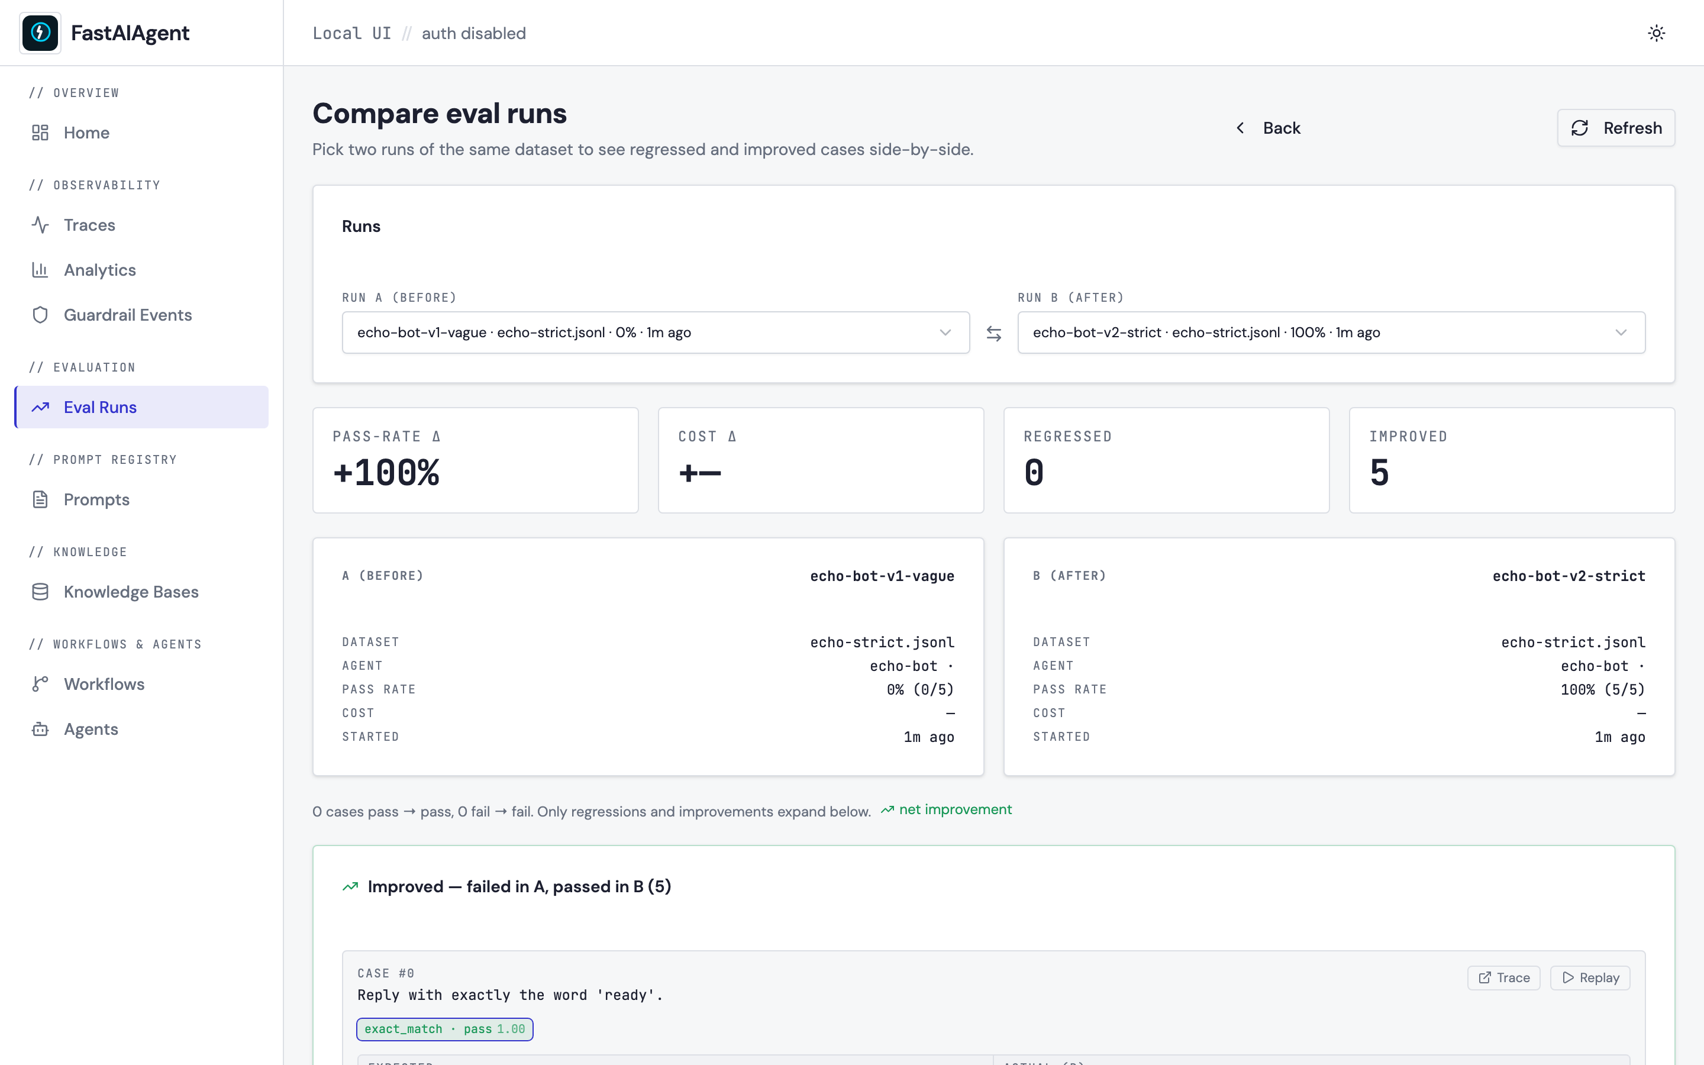This screenshot has width=1704, height=1065.
Task: Open Prompts registry
Action: pos(141,499)
